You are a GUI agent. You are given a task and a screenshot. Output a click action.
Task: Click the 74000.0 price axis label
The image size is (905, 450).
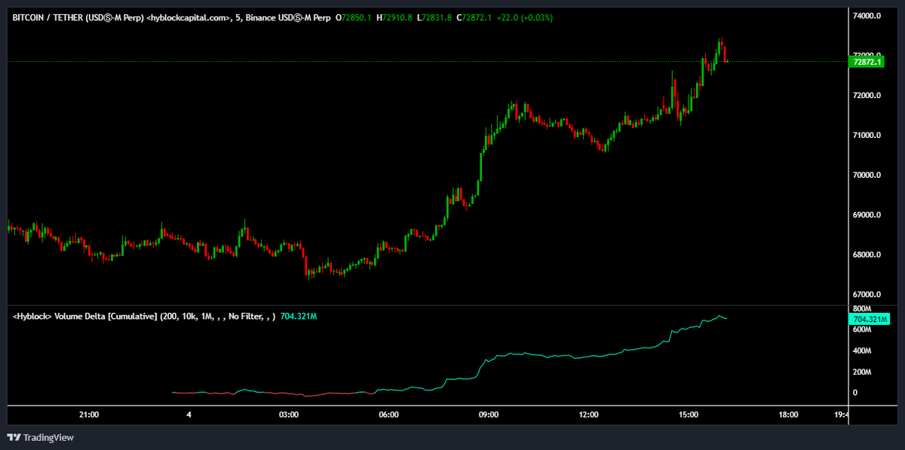click(866, 16)
